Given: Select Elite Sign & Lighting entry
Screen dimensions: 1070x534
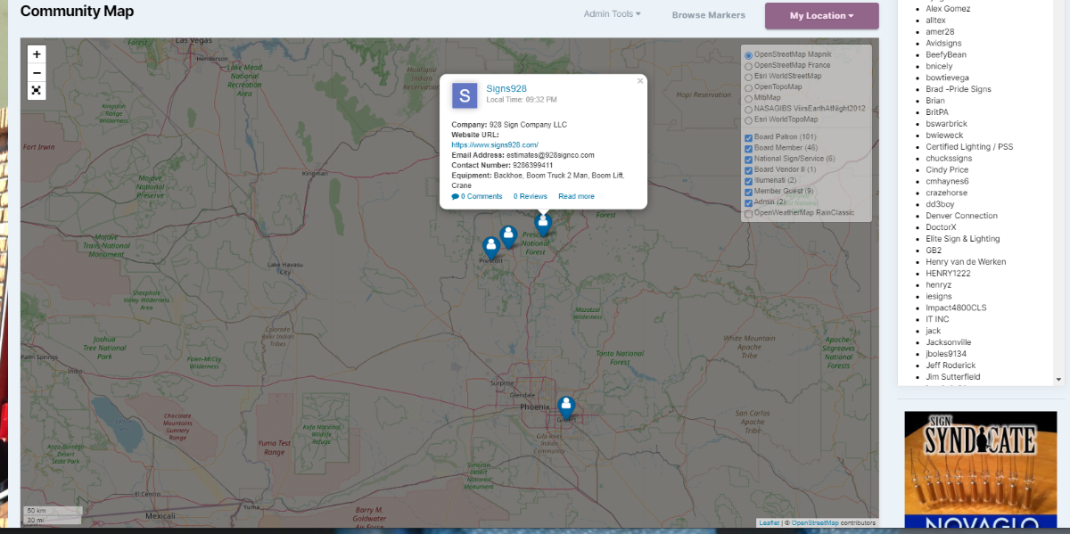Looking at the screenshot, I should pos(963,239).
